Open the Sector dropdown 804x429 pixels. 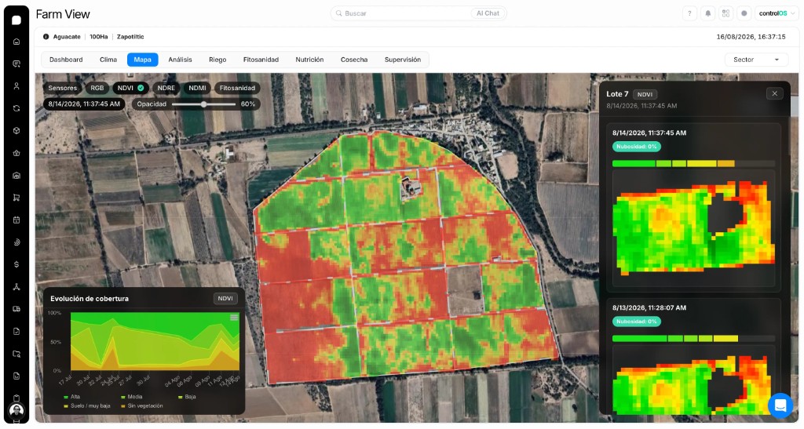pos(756,60)
